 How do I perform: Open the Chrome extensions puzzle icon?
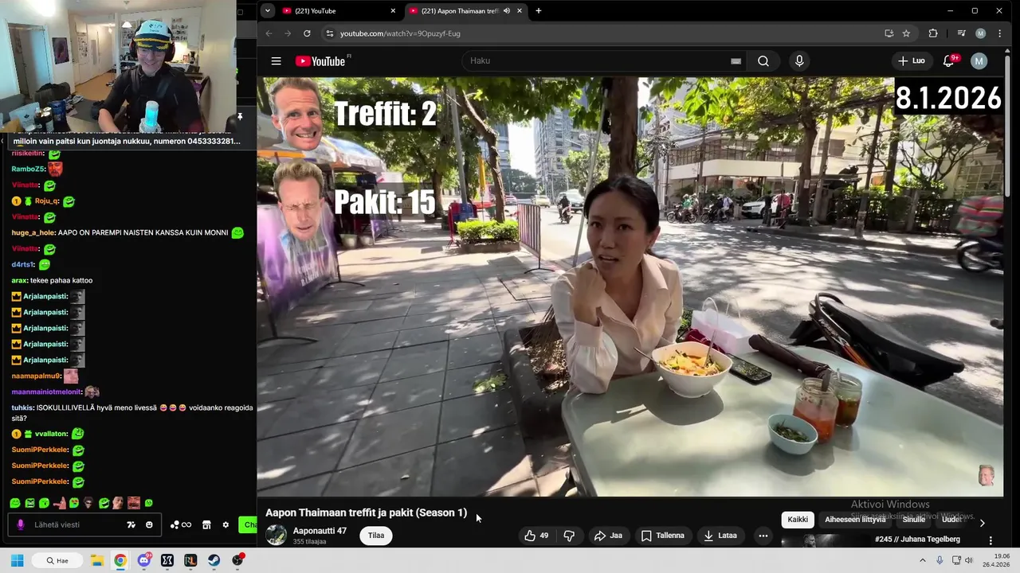point(933,33)
